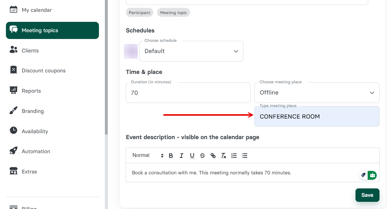Insert a bulleted list
This screenshot has width=387, height=209.
pos(245,156)
